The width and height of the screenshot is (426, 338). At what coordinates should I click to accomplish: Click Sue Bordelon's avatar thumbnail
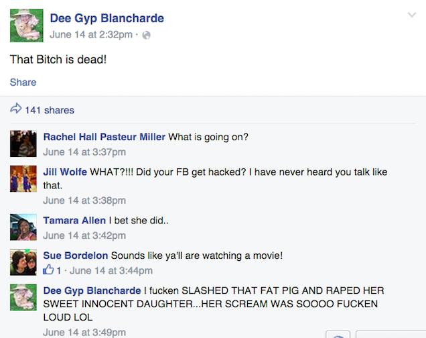click(x=23, y=262)
